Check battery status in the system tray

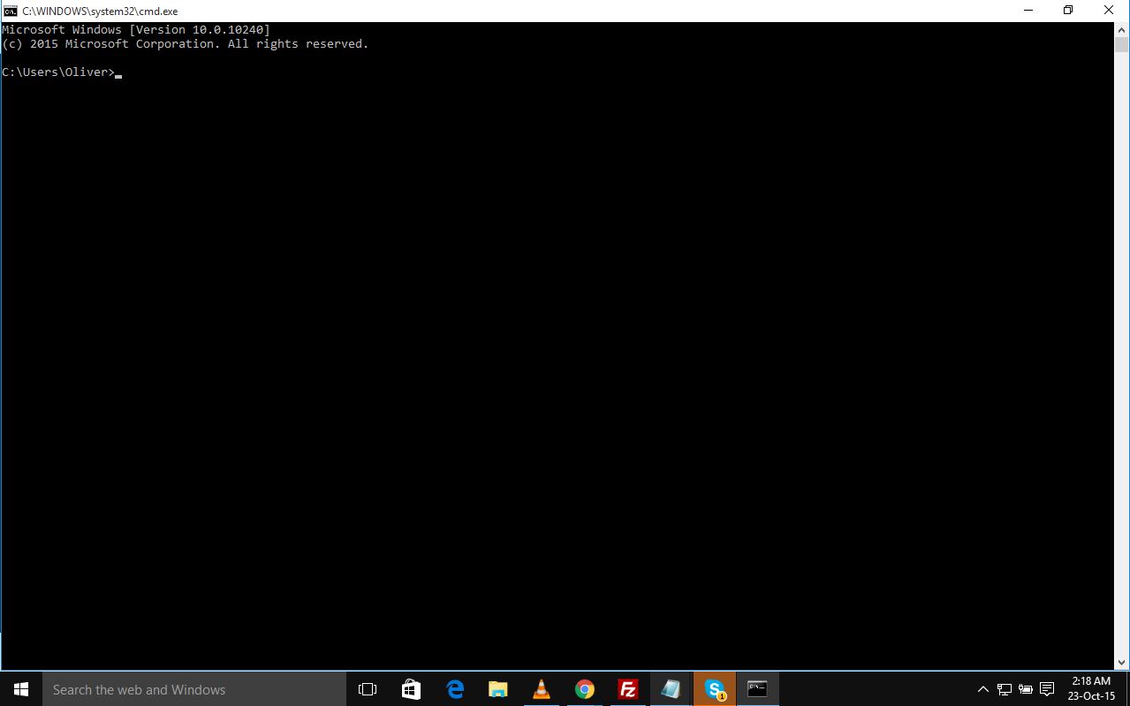coord(1025,688)
